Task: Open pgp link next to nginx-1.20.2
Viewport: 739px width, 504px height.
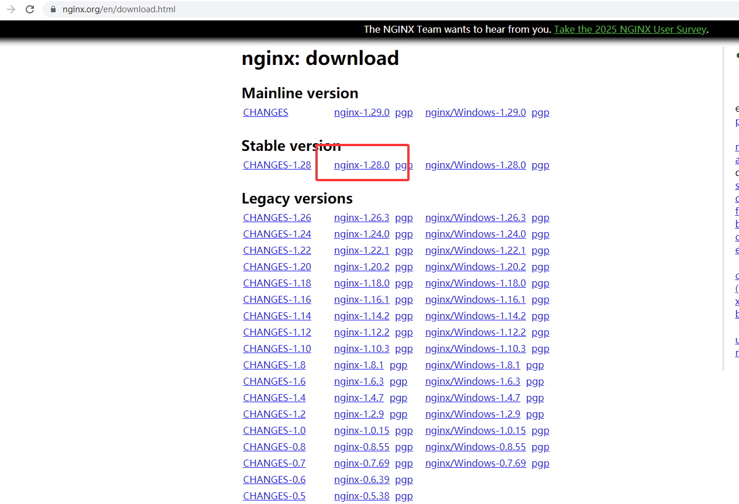Action: (404, 267)
